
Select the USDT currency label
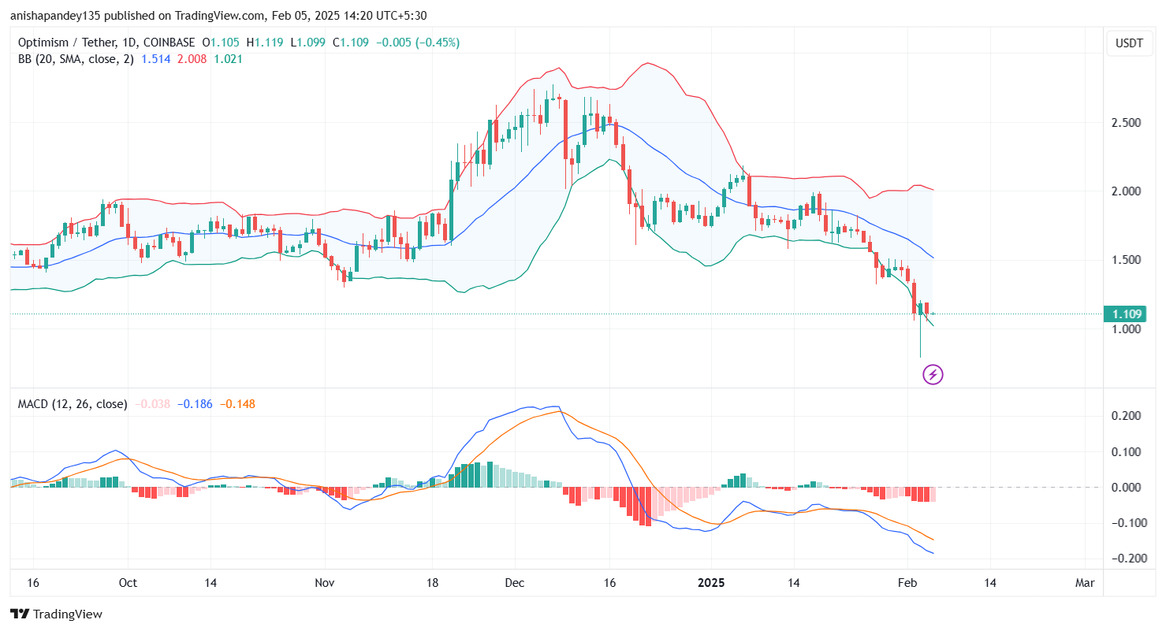pos(1129,43)
